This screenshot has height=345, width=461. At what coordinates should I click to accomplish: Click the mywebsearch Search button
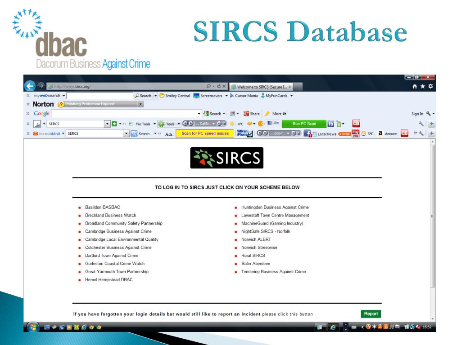click(143, 96)
